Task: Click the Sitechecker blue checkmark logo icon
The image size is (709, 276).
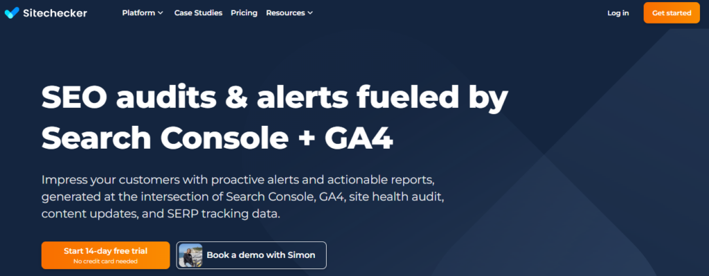Action: pyautogui.click(x=12, y=12)
